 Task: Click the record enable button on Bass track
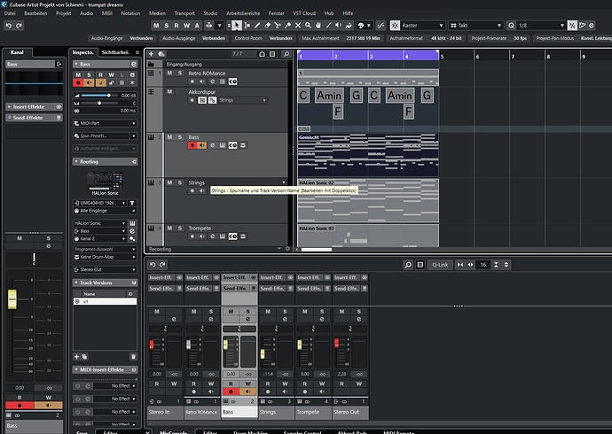click(x=192, y=145)
